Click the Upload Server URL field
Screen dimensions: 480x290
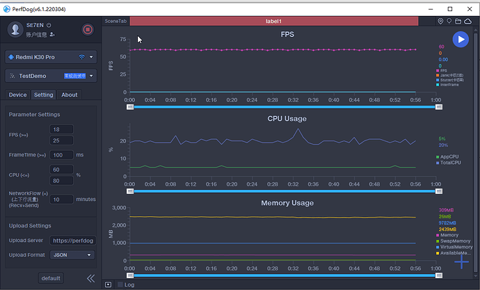click(x=73, y=241)
